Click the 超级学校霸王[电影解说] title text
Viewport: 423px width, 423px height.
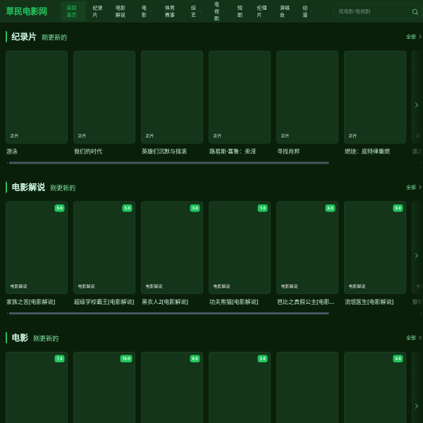104,302
